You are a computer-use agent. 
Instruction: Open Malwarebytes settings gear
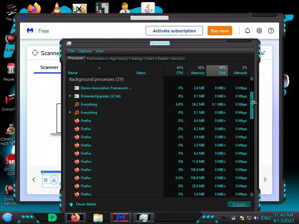click(259, 31)
